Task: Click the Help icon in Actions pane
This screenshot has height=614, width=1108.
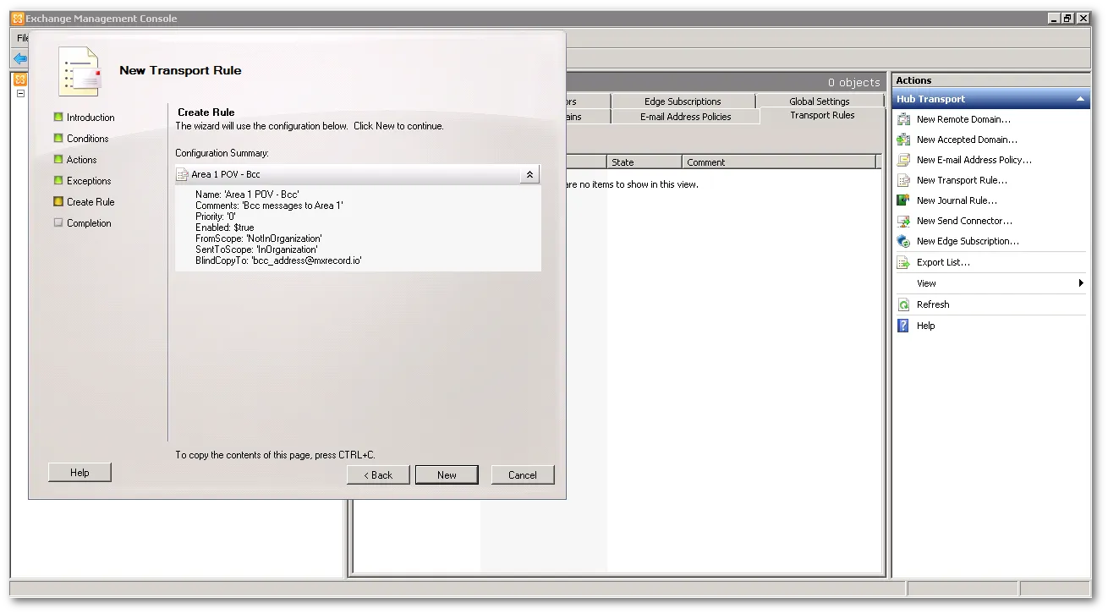Action: coord(903,326)
